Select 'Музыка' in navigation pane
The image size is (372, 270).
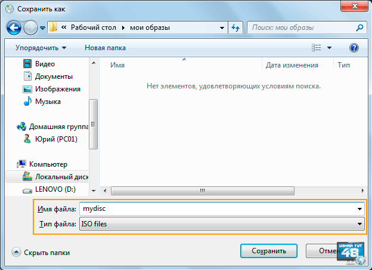48,102
